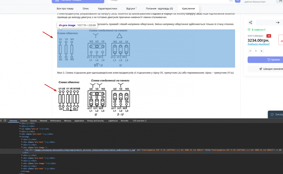Open the DevTools Sources tab
283x174 pixels.
point(34,121)
